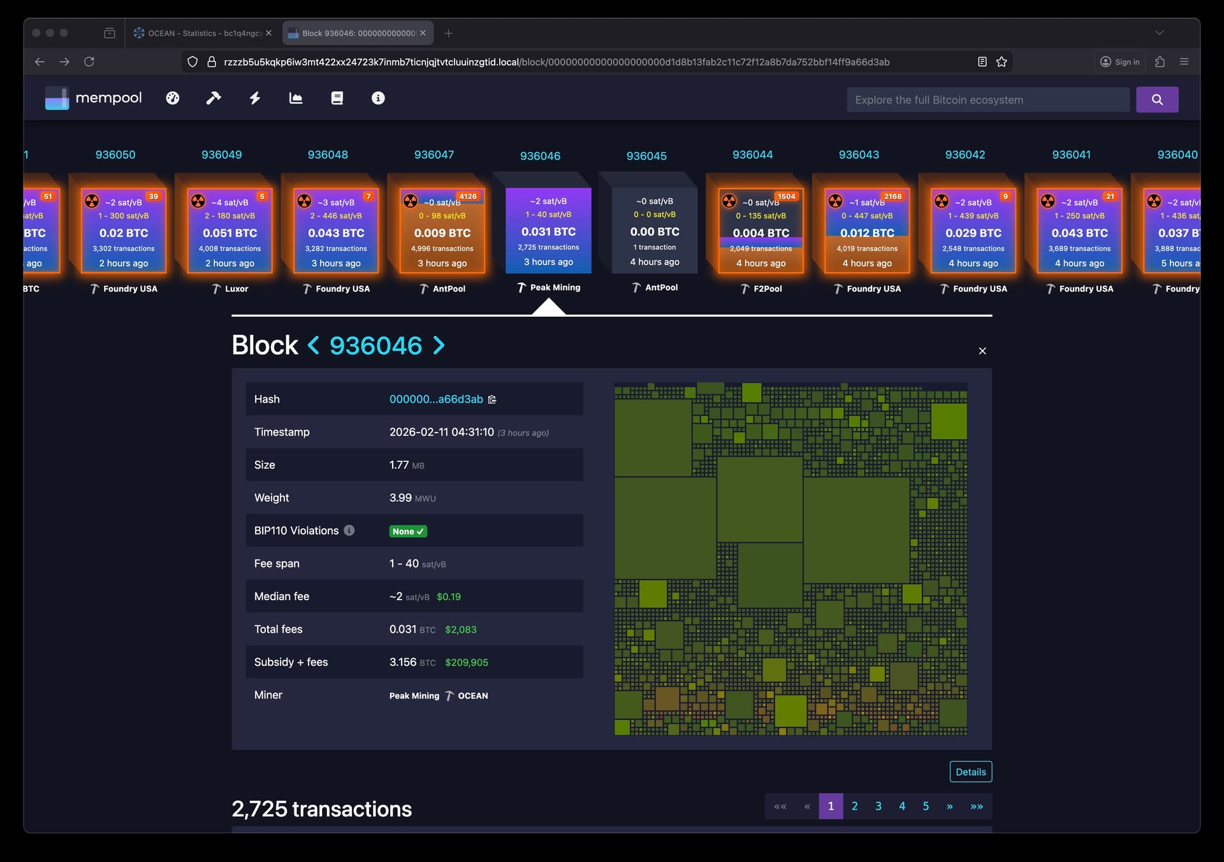Go to previous block with left chevron
Image resolution: width=1224 pixels, height=862 pixels.
pos(313,345)
